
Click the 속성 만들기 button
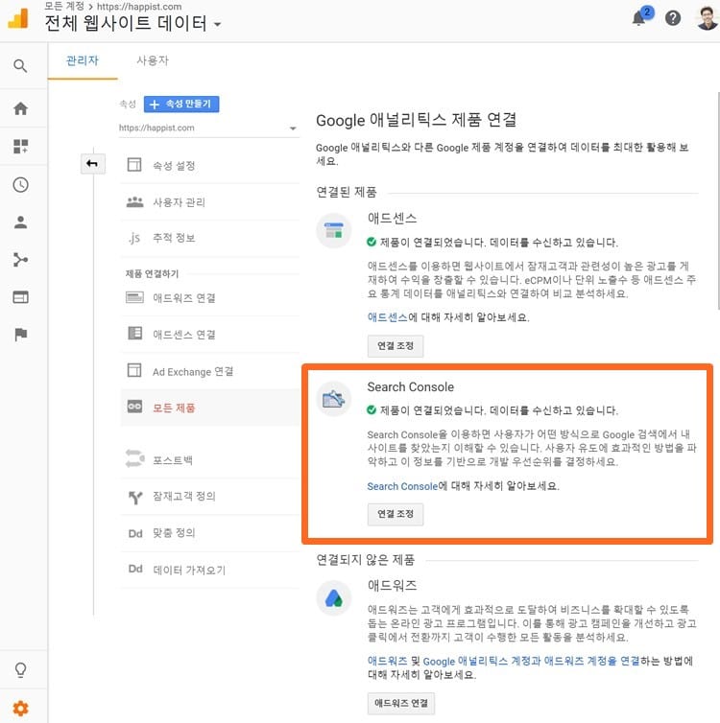coord(181,104)
